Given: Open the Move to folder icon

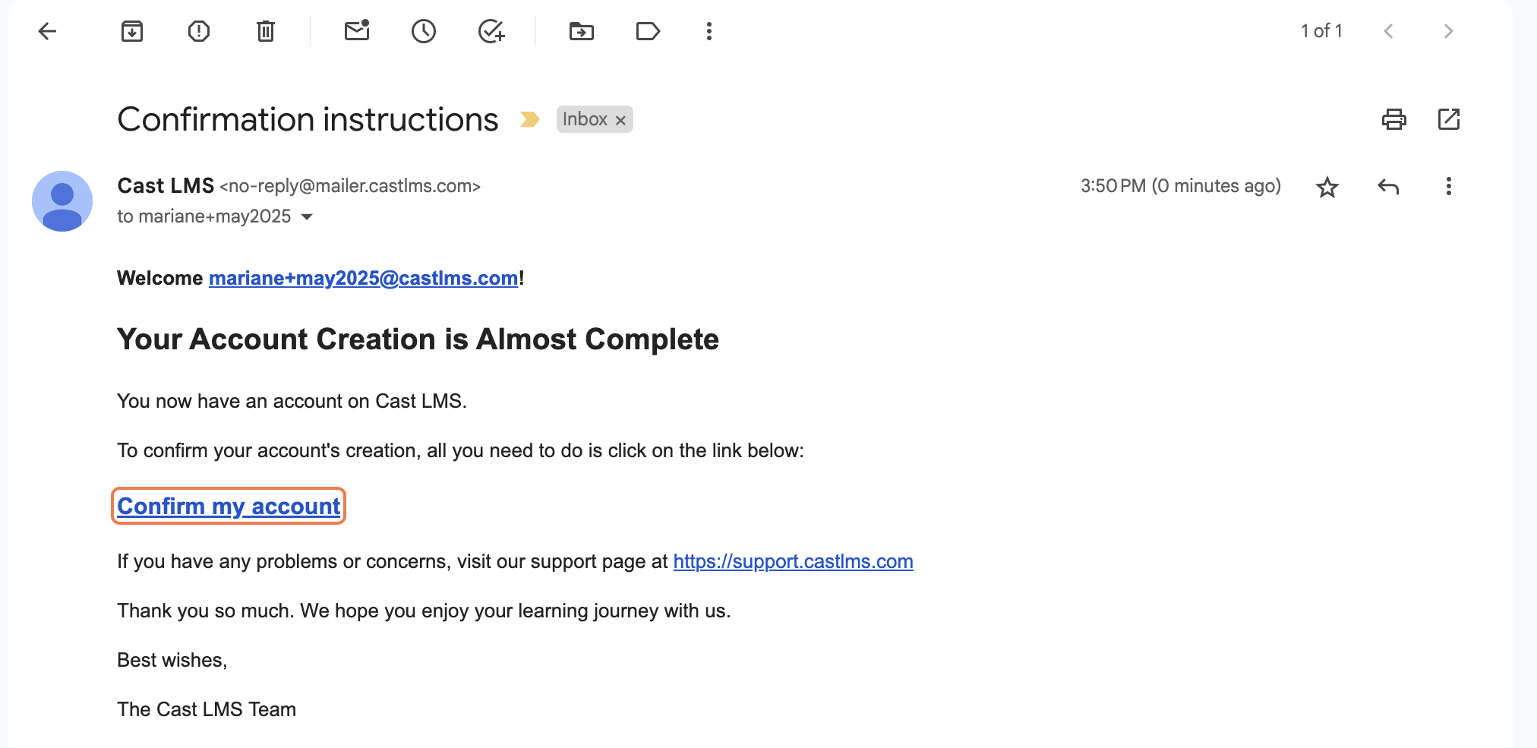Looking at the screenshot, I should tap(582, 31).
